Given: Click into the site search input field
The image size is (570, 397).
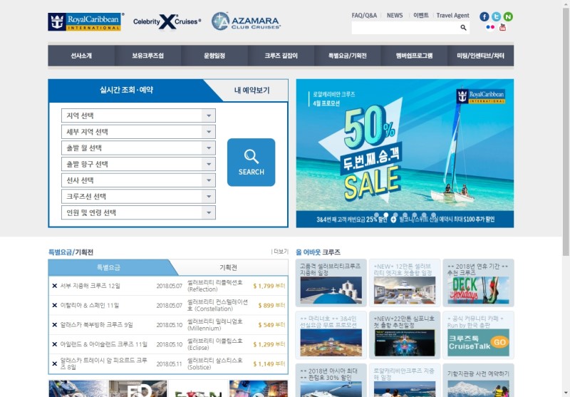Looking at the screenshot, I should (x=404, y=28).
